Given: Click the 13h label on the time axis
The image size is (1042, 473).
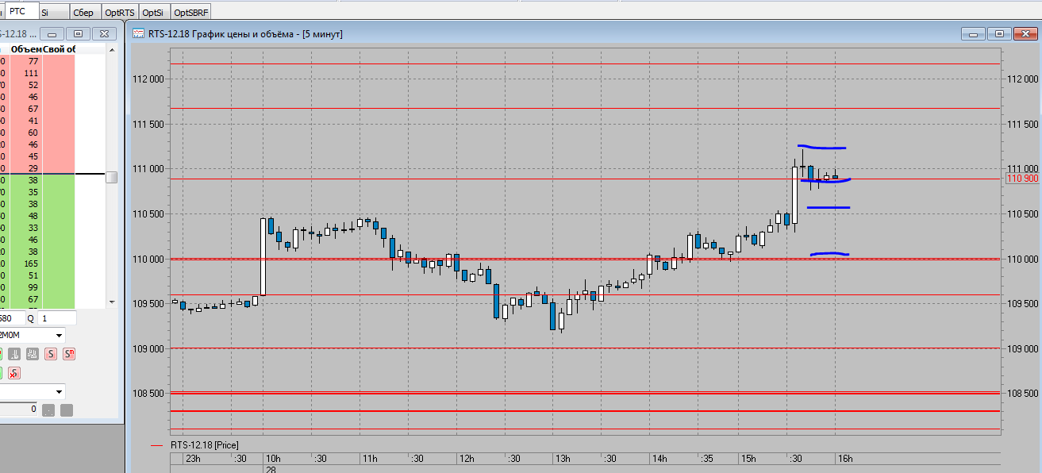Looking at the screenshot, I should coord(562,459).
